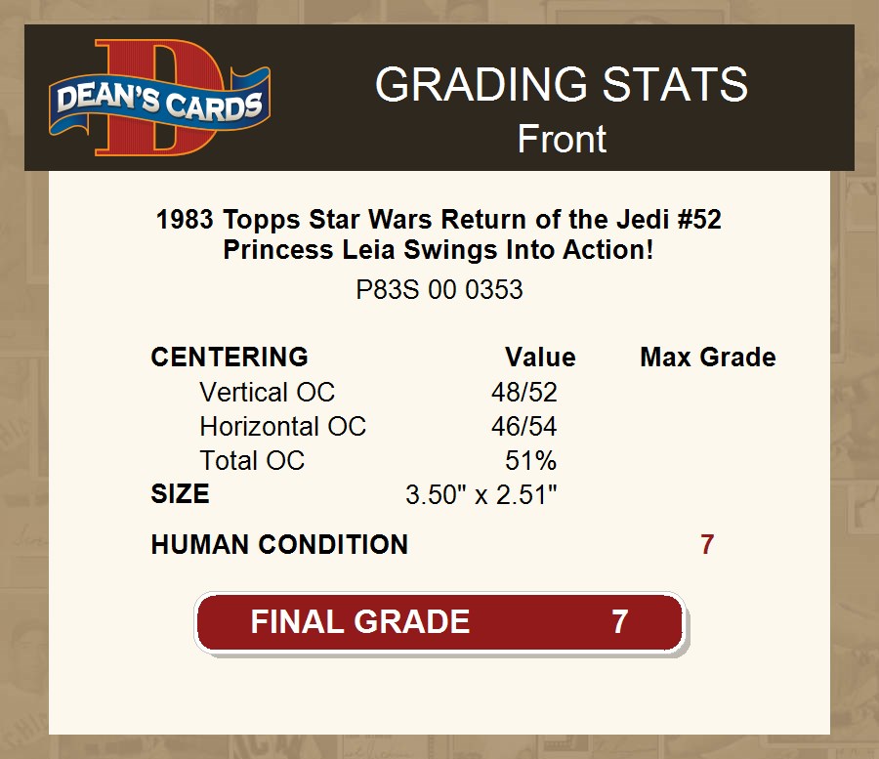
Task: Click the red human condition grade 7
Action: click(x=707, y=545)
